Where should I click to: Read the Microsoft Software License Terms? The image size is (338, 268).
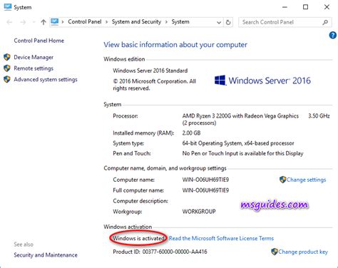coord(221,238)
